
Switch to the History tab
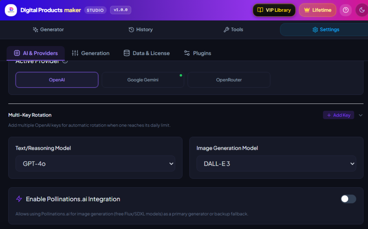point(141,29)
